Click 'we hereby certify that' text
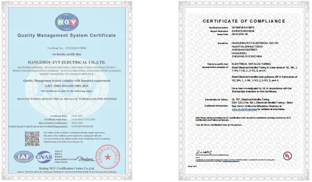This screenshot has height=182, width=312. pos(67,54)
